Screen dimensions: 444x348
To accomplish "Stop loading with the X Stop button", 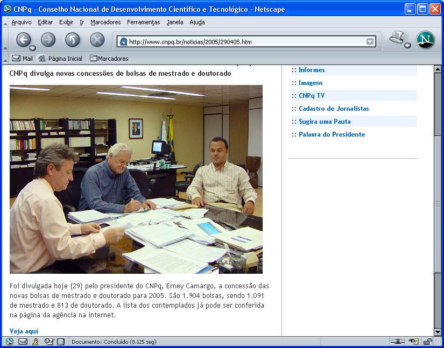I will coord(97,40).
